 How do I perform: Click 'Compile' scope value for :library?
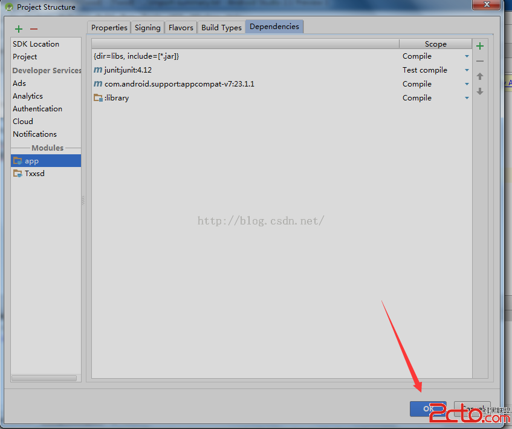[417, 97]
